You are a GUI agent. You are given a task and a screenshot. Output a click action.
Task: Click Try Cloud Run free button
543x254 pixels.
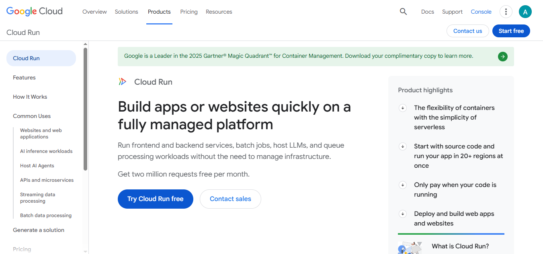(156, 199)
